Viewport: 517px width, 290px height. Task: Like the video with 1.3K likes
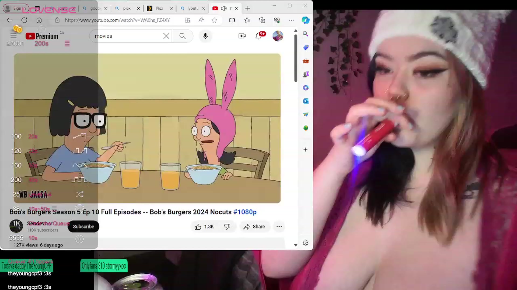pos(205,227)
